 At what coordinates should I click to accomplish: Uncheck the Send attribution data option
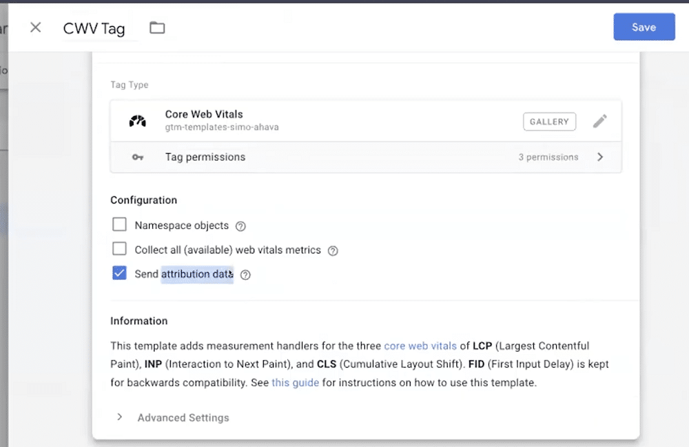tap(119, 272)
